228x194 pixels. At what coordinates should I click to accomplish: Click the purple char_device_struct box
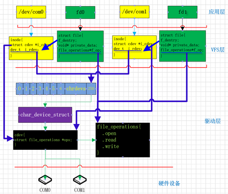coord(45,115)
